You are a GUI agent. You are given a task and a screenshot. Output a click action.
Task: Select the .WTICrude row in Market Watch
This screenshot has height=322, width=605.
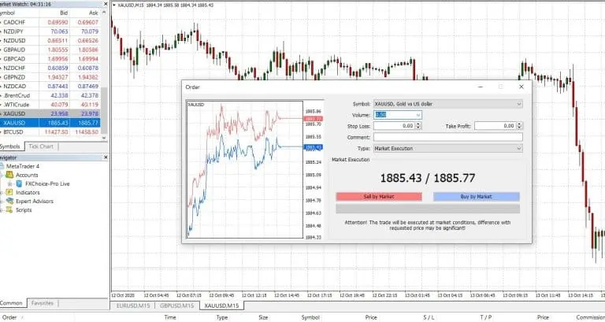point(50,105)
